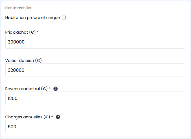Click the required asterisk beside Revenu cadastral
The width and height of the screenshot is (191, 139).
[50, 88]
